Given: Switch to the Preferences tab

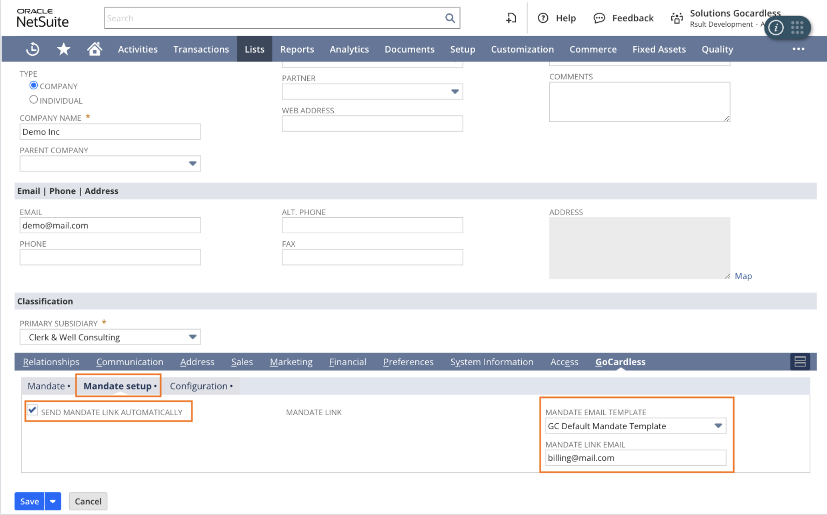Looking at the screenshot, I should pyautogui.click(x=408, y=362).
